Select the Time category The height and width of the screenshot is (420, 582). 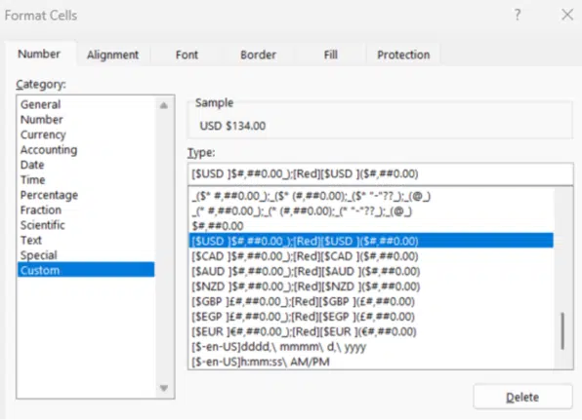[x=86, y=180]
